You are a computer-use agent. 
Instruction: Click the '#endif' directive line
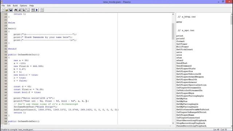pos(12,49)
